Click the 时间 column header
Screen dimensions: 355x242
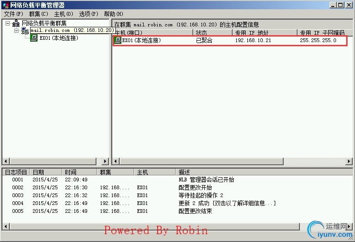[79, 172]
